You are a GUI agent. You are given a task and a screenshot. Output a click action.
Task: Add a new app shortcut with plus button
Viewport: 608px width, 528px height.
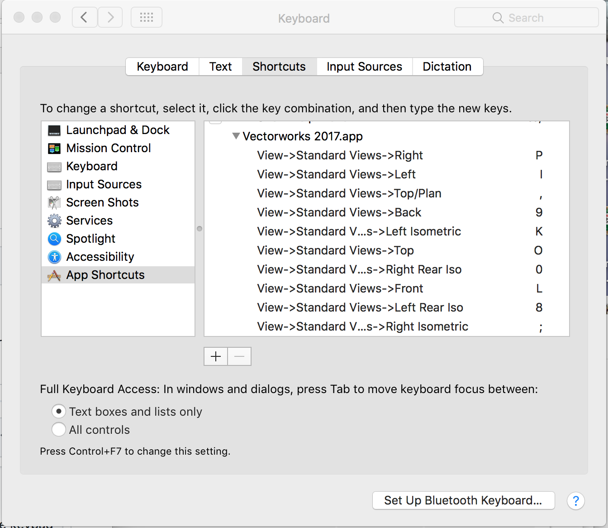coord(215,356)
